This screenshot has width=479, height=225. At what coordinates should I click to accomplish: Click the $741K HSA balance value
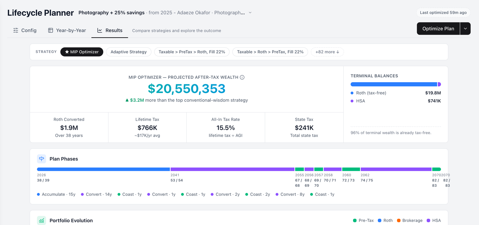(x=434, y=101)
